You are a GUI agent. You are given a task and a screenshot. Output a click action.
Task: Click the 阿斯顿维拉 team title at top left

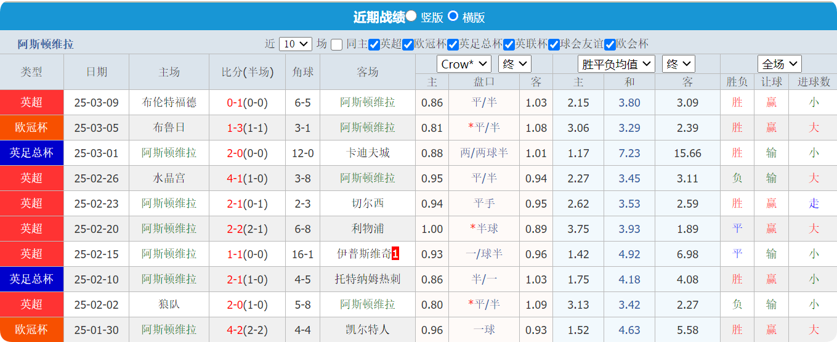(x=46, y=44)
